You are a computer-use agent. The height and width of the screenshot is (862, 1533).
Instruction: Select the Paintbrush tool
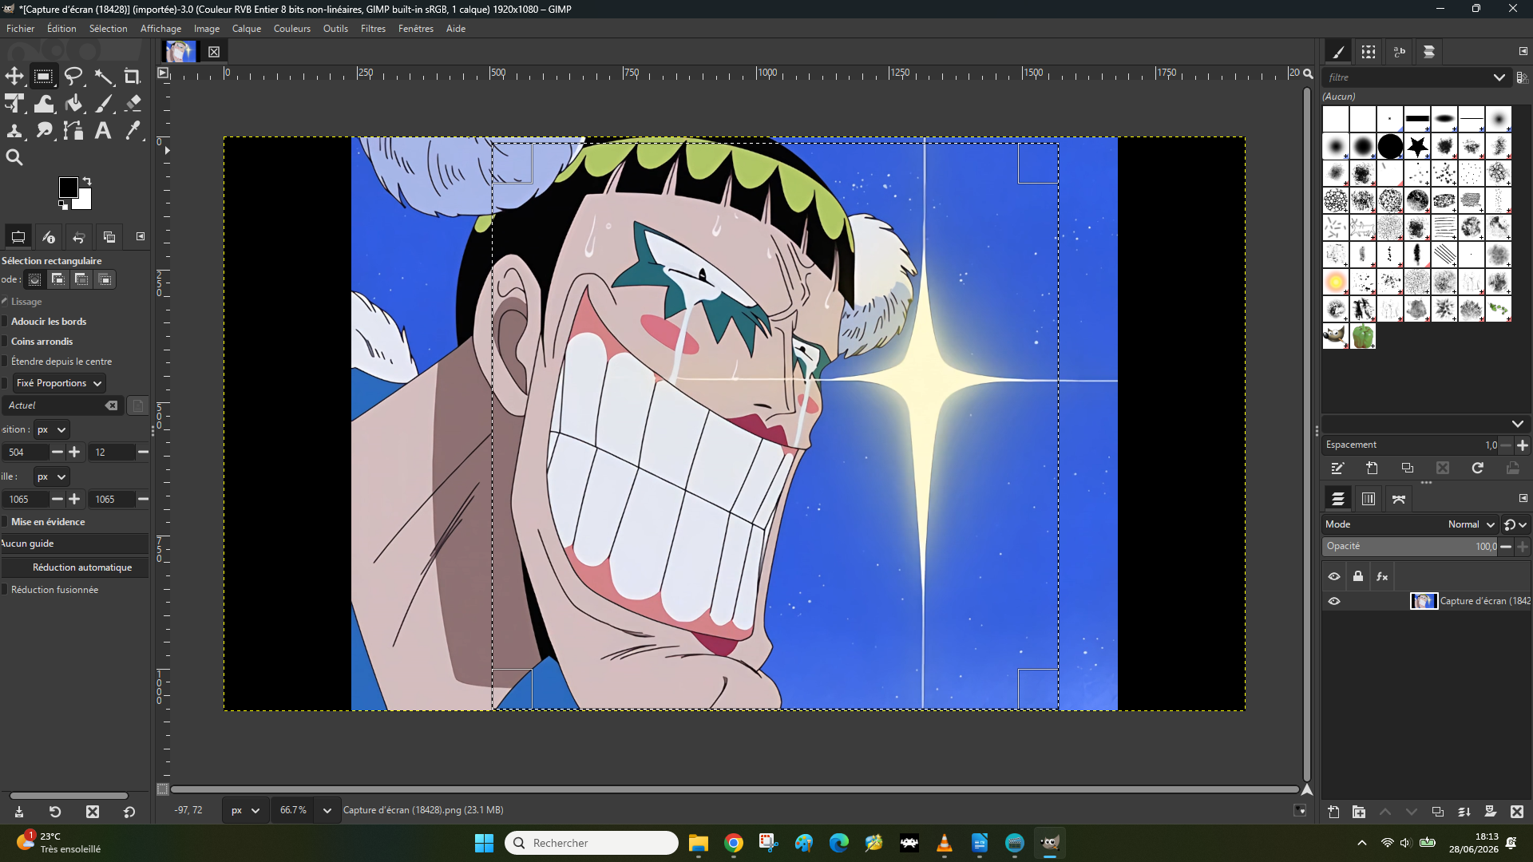tap(104, 104)
